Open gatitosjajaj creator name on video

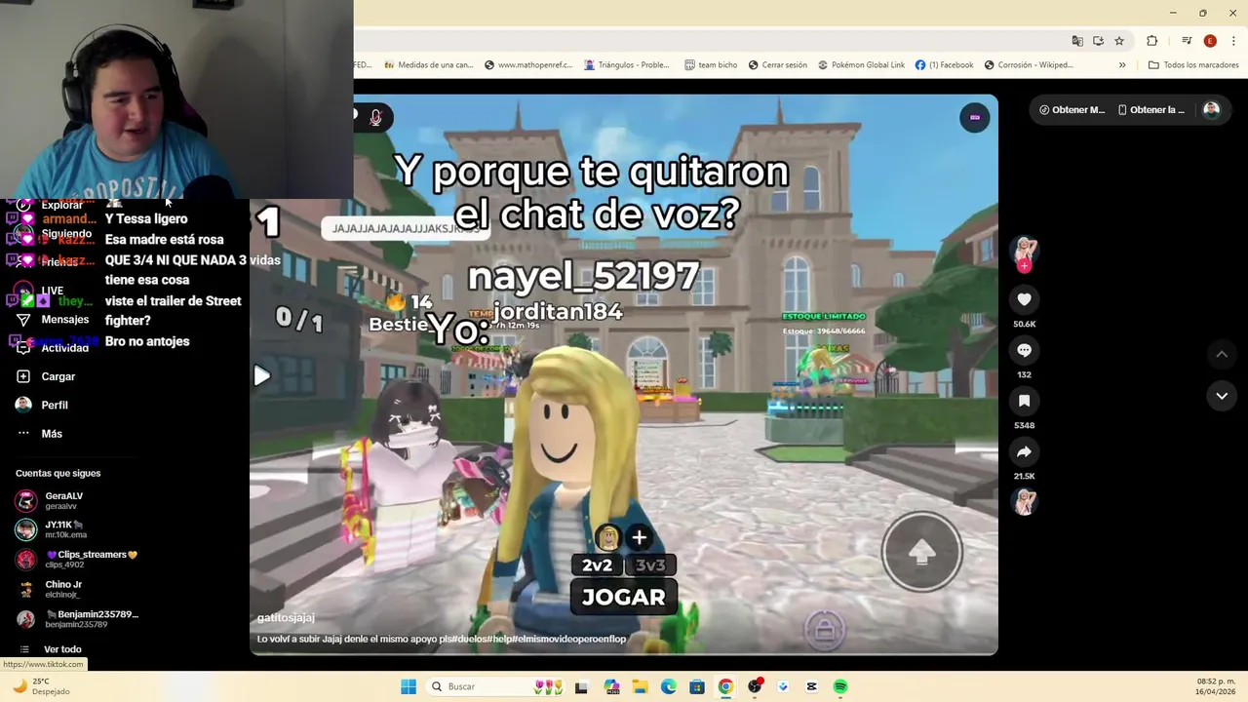click(x=286, y=617)
